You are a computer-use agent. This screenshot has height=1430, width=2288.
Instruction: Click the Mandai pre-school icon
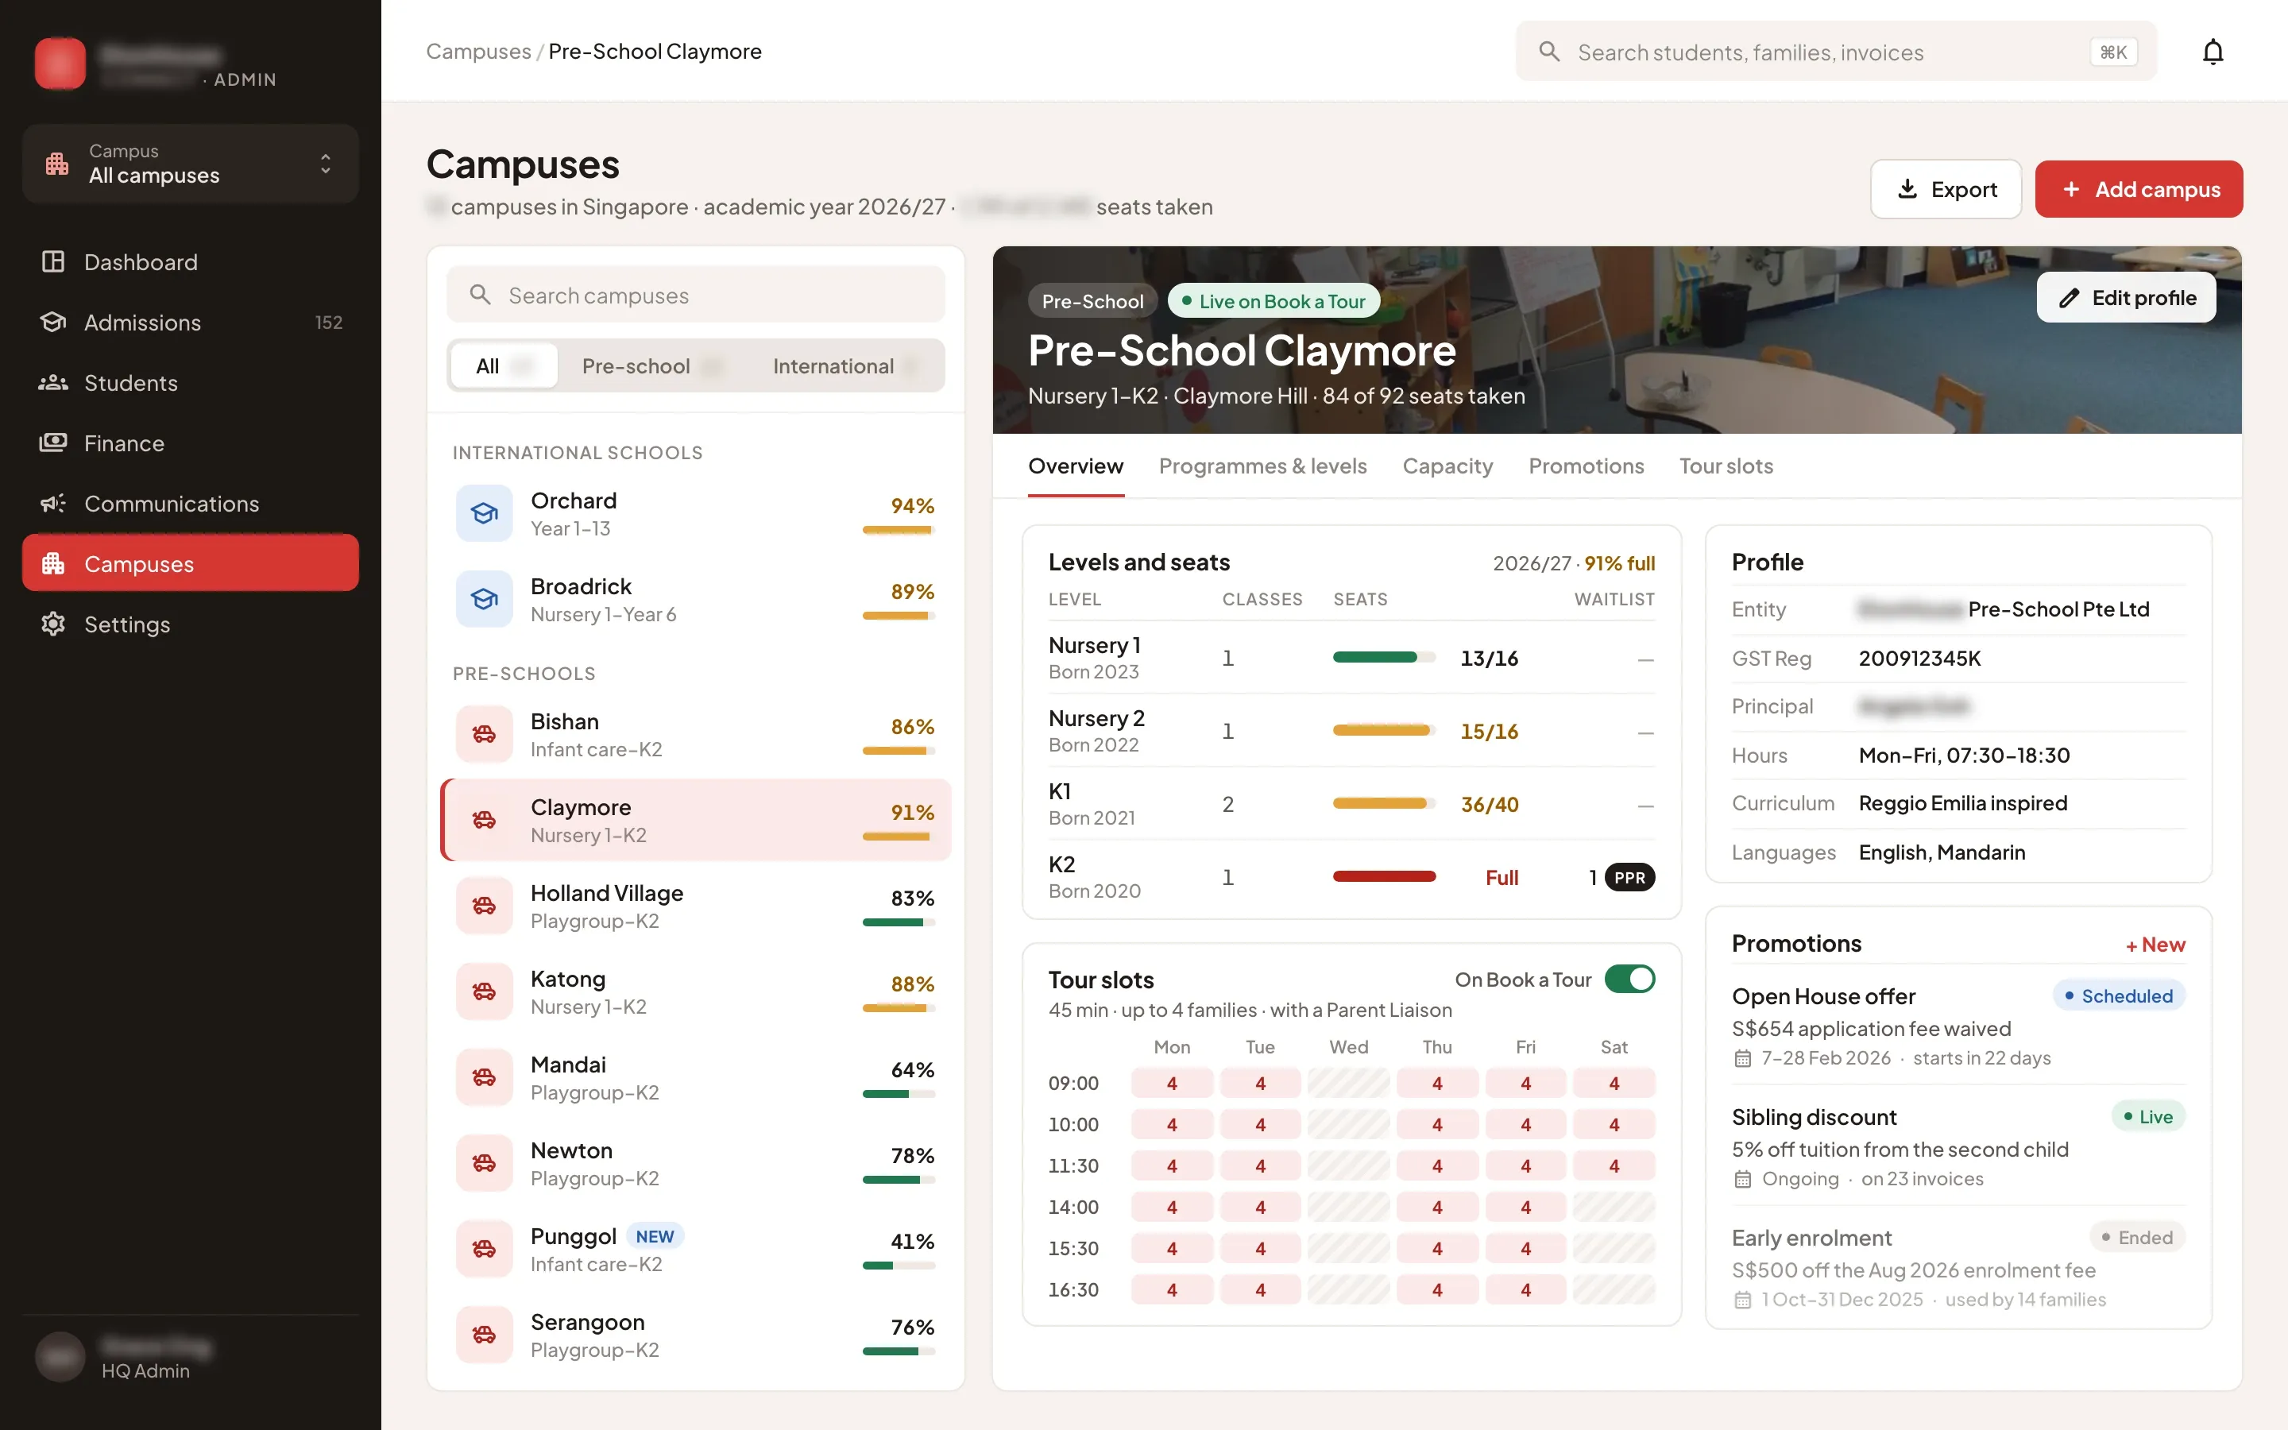[484, 1077]
